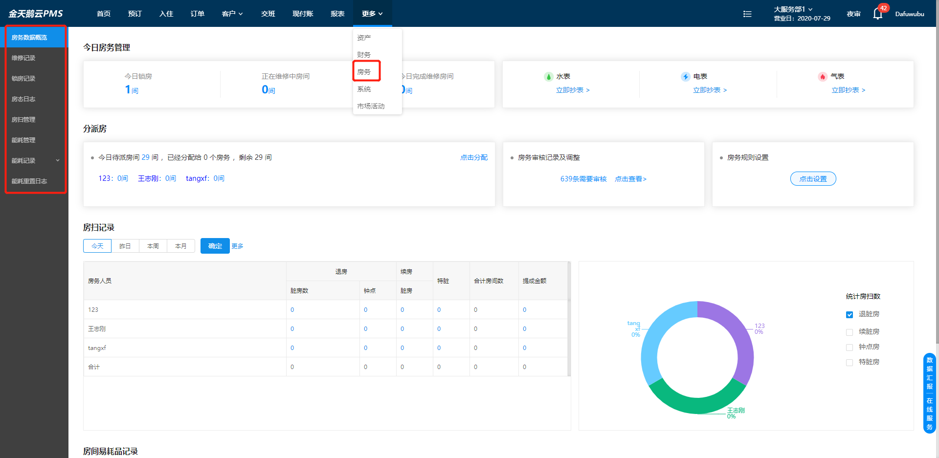Click the 更多 link beside 确定
The width and height of the screenshot is (939, 458).
coord(237,246)
